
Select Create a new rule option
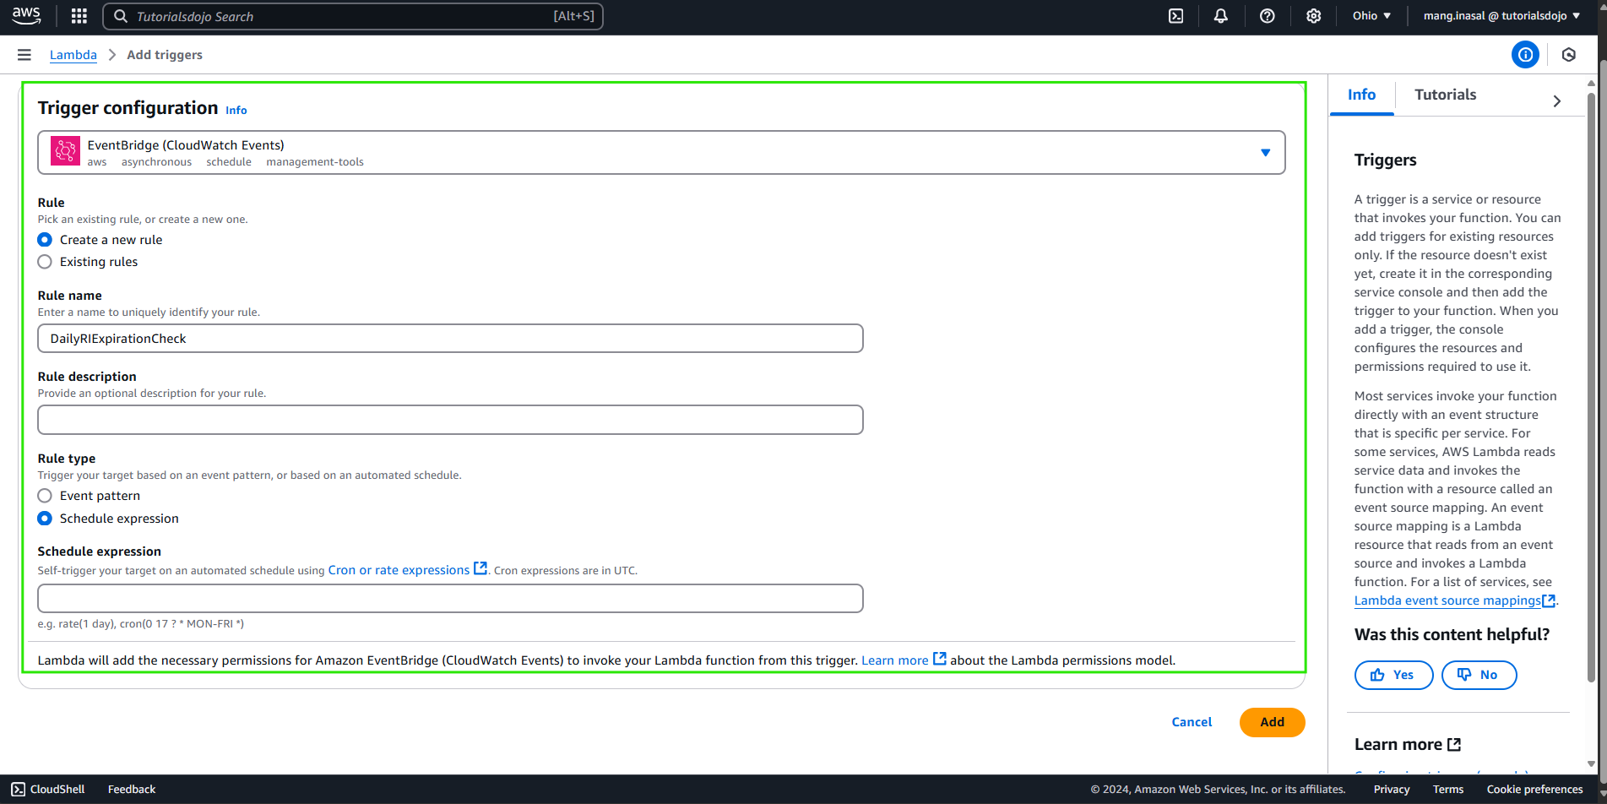(x=45, y=240)
